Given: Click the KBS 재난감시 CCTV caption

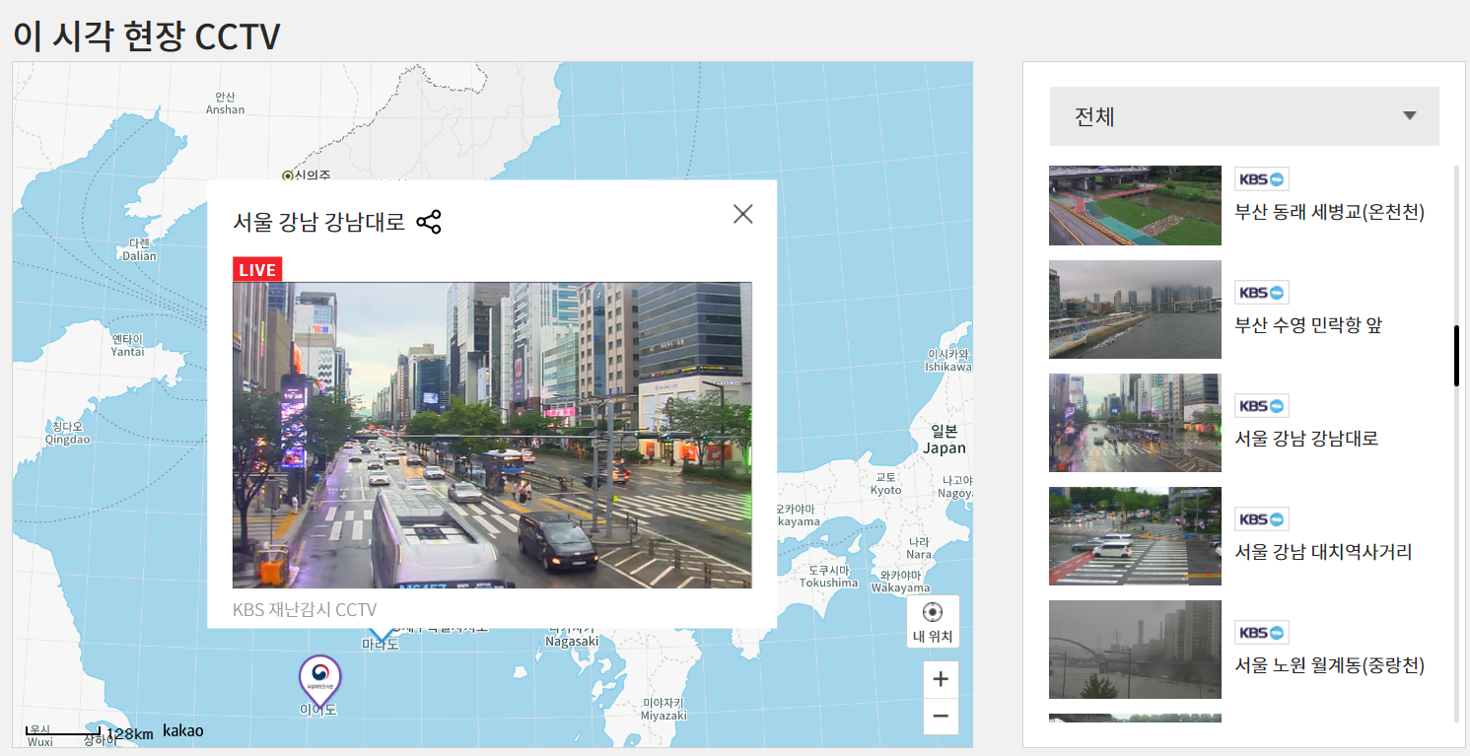Looking at the screenshot, I should (x=305, y=610).
